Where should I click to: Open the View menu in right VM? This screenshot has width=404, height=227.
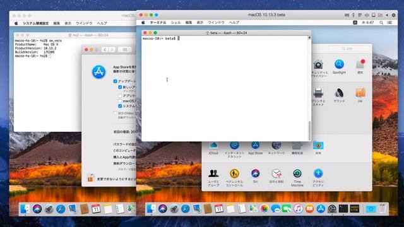tap(200, 23)
